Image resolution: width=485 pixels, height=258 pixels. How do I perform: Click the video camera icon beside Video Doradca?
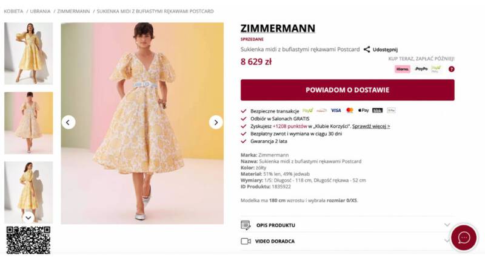[246, 241]
